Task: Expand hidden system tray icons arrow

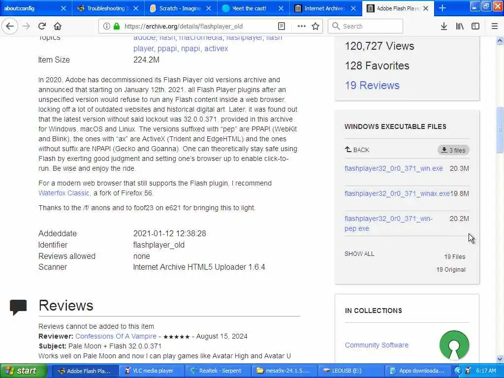Action: [x=458, y=371]
